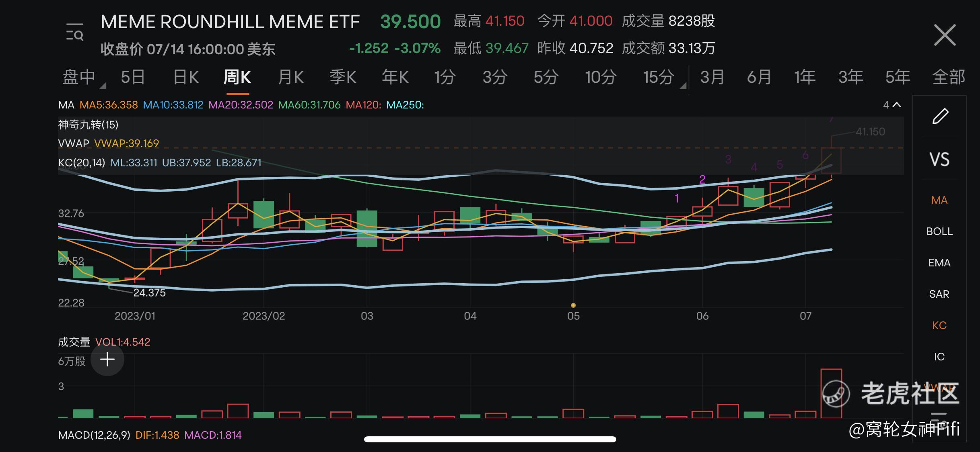Select the IC indicator in sidebar
The image size is (980, 452).
coord(939,357)
